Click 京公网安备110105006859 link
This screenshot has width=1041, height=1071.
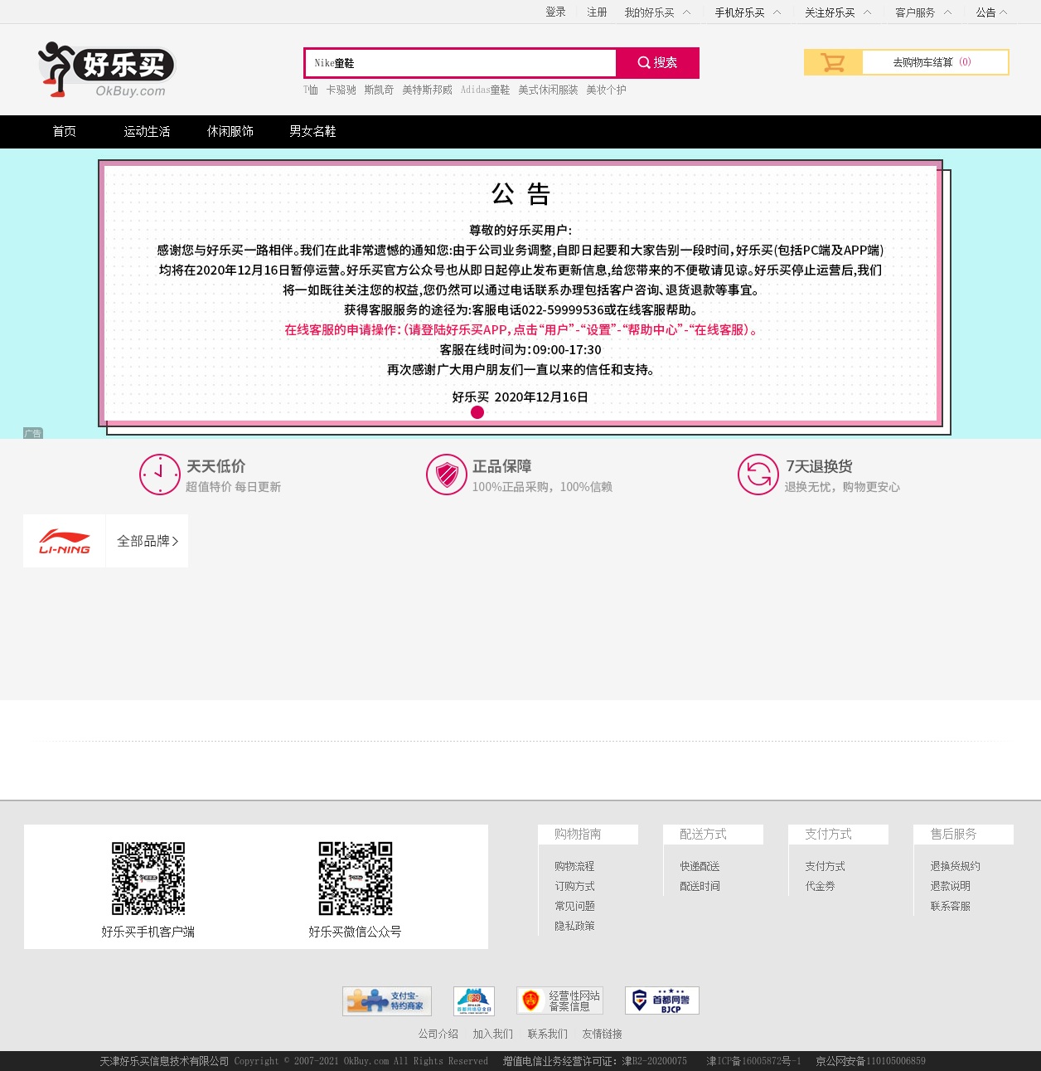coord(870,1061)
